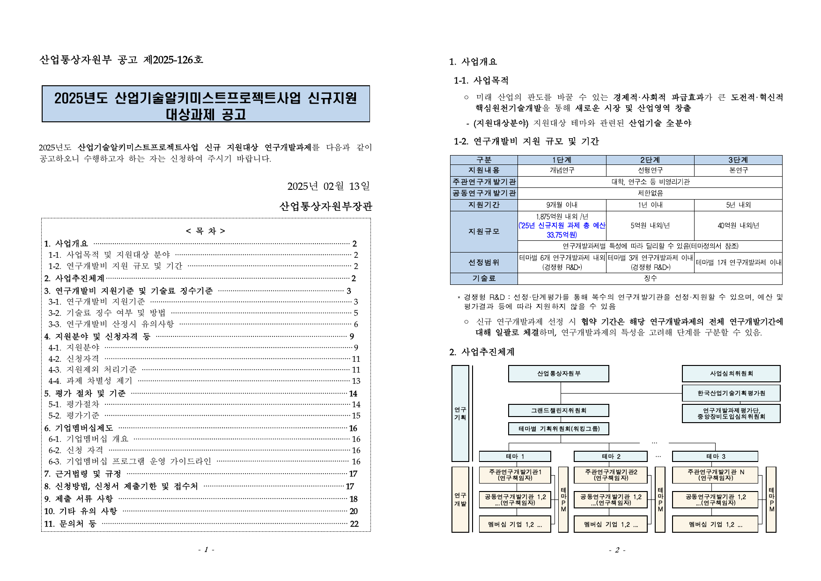Click the '테마 2' box in the diagram
Screen dimensions: 821x581
coord(610,456)
